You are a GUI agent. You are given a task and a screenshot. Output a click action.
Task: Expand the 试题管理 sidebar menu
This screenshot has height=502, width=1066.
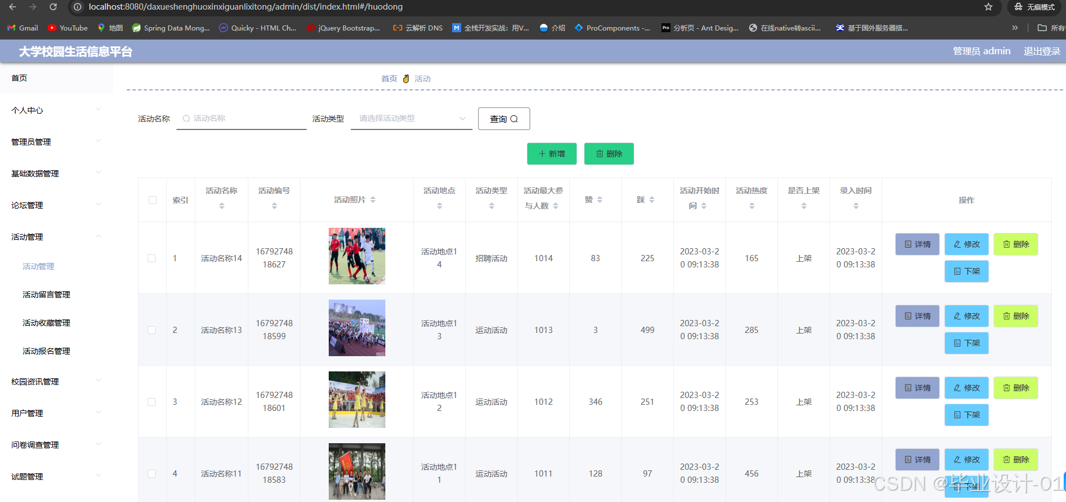57,477
